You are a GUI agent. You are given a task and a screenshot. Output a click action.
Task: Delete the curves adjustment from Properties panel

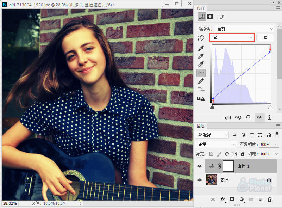click(x=269, y=118)
